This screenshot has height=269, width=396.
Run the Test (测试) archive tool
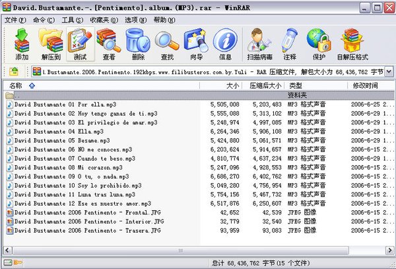[x=80, y=44]
